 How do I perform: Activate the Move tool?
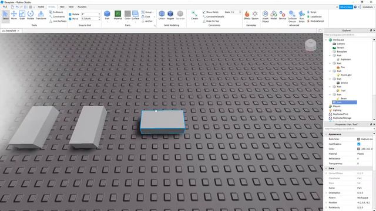click(14, 16)
